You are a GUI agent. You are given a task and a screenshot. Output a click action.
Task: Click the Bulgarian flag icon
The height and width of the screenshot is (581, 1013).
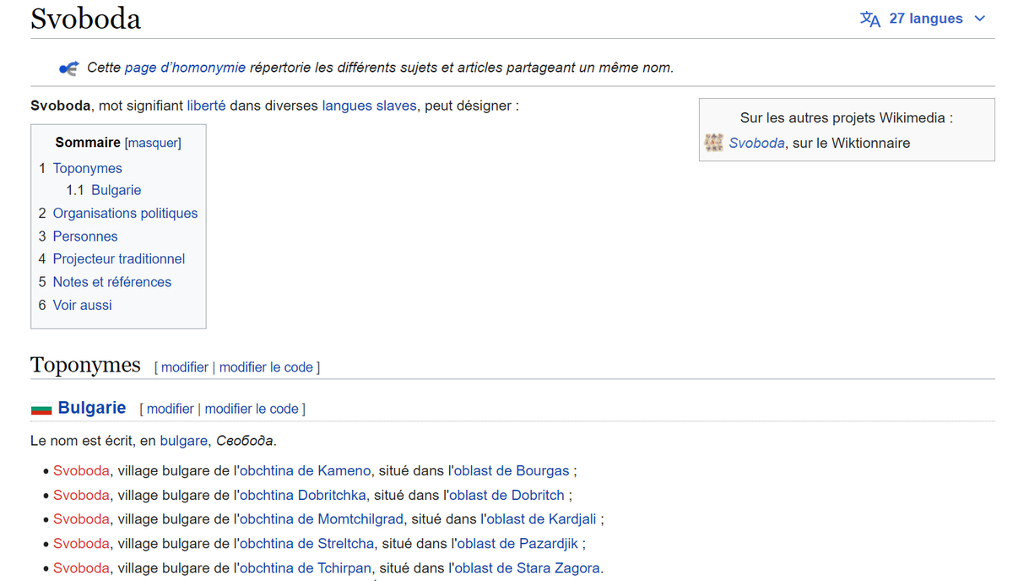41,409
